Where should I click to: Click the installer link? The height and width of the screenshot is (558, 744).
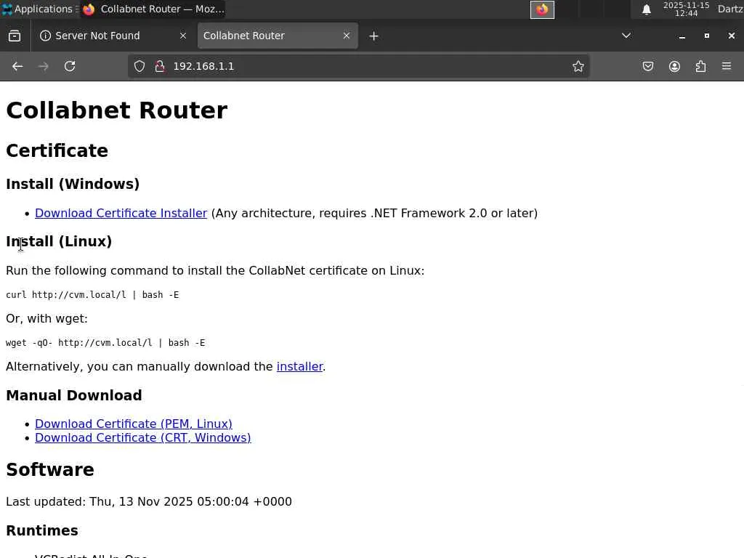pyautogui.click(x=299, y=366)
